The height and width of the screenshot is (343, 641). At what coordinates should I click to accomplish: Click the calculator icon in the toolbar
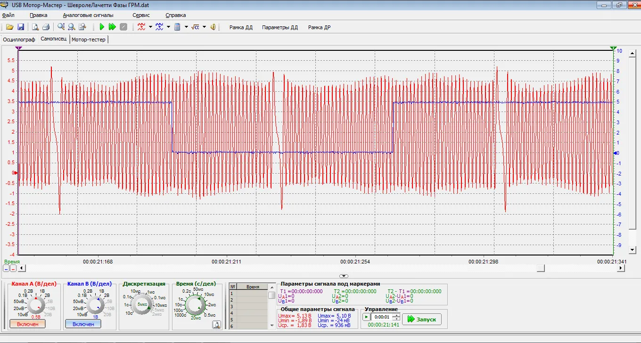[x=178, y=27]
